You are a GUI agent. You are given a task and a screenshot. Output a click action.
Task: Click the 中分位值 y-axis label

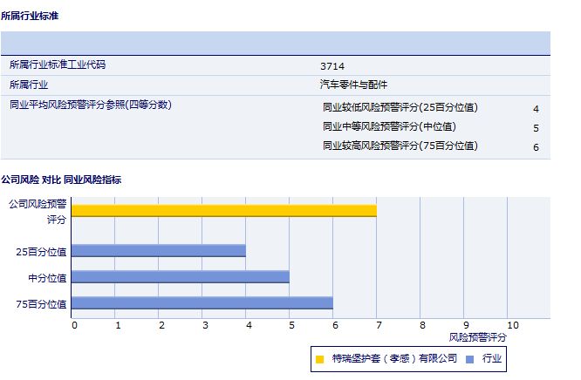(x=47, y=278)
